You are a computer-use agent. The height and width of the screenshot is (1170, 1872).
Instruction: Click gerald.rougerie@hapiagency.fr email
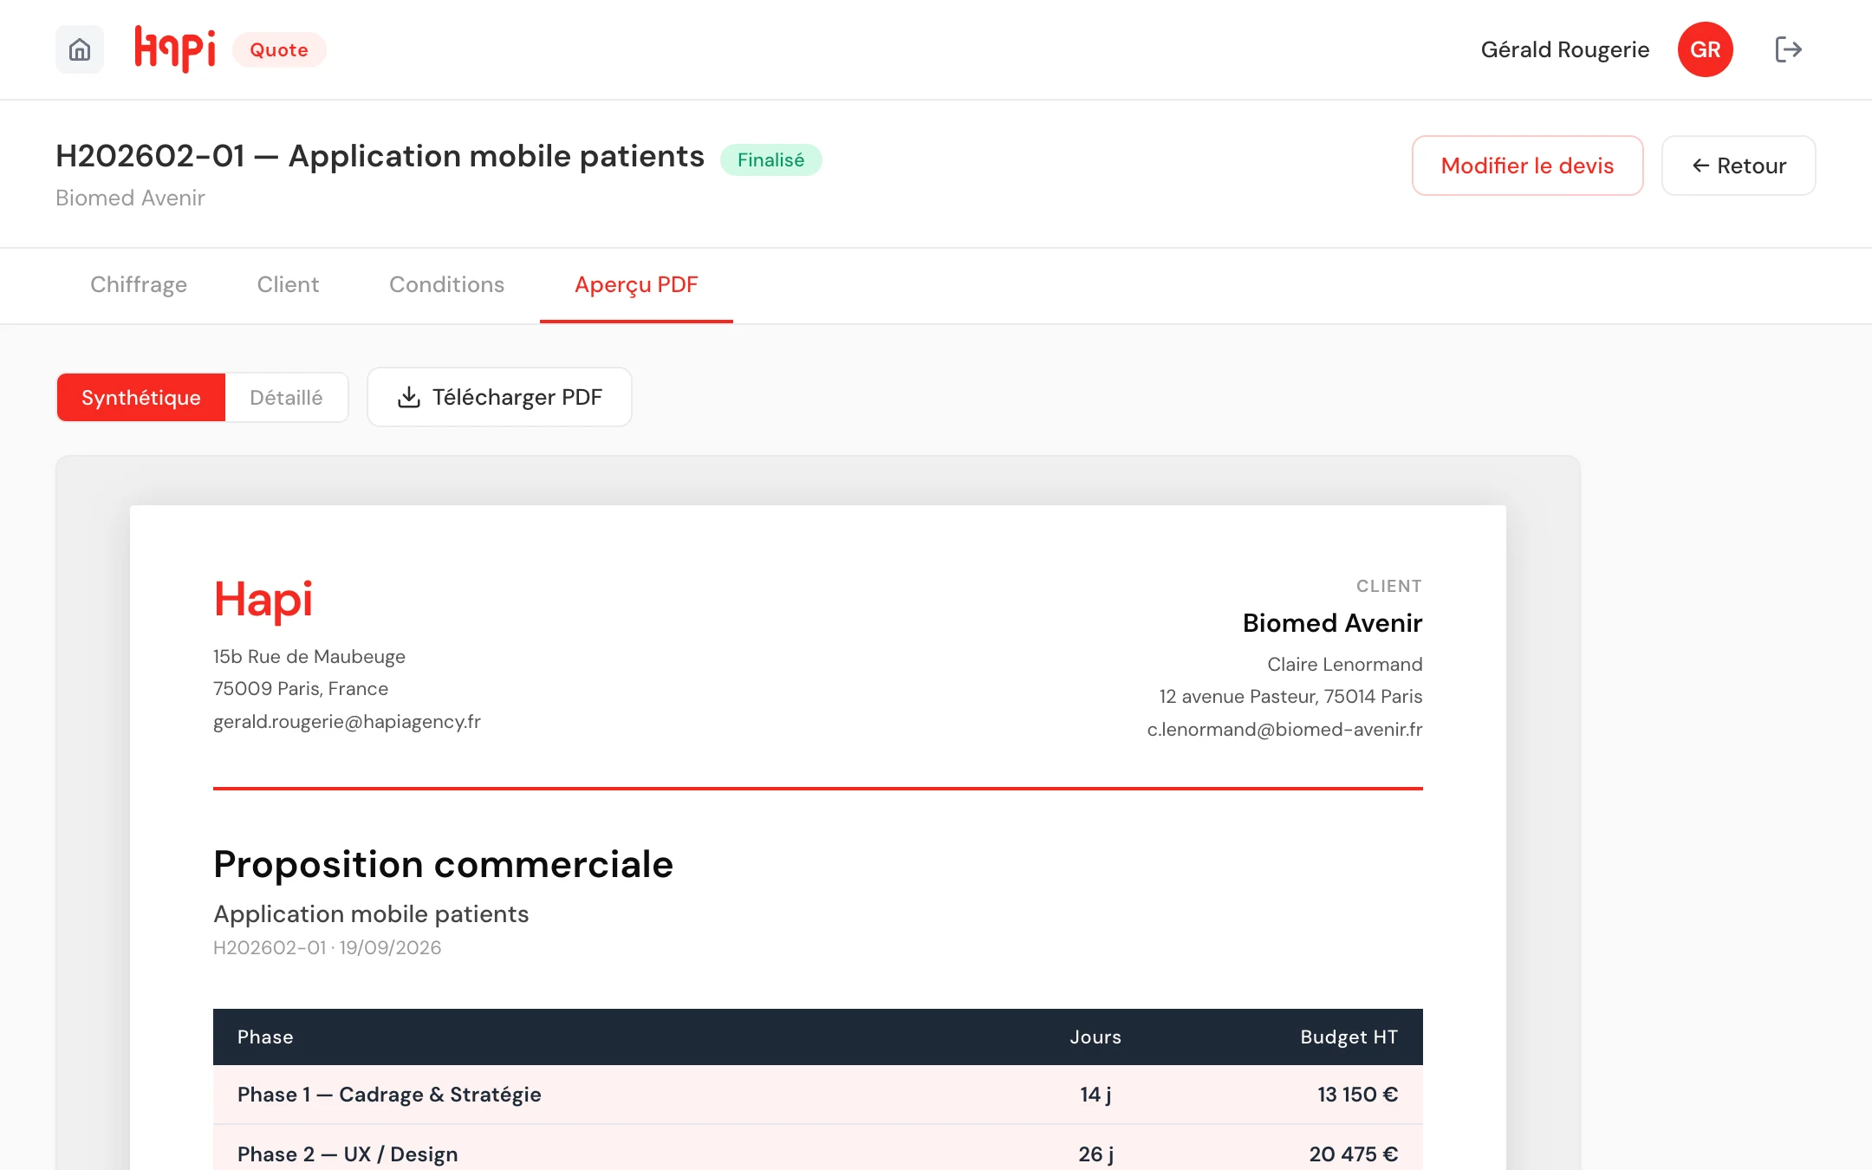pos(347,722)
